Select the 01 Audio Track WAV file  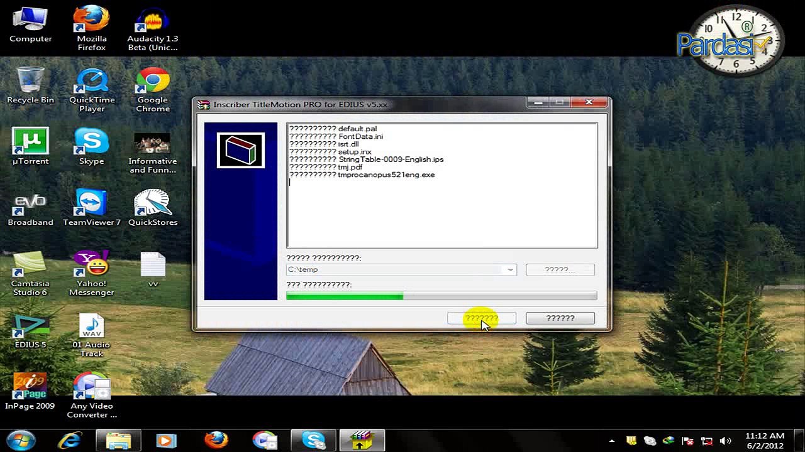[91, 335]
